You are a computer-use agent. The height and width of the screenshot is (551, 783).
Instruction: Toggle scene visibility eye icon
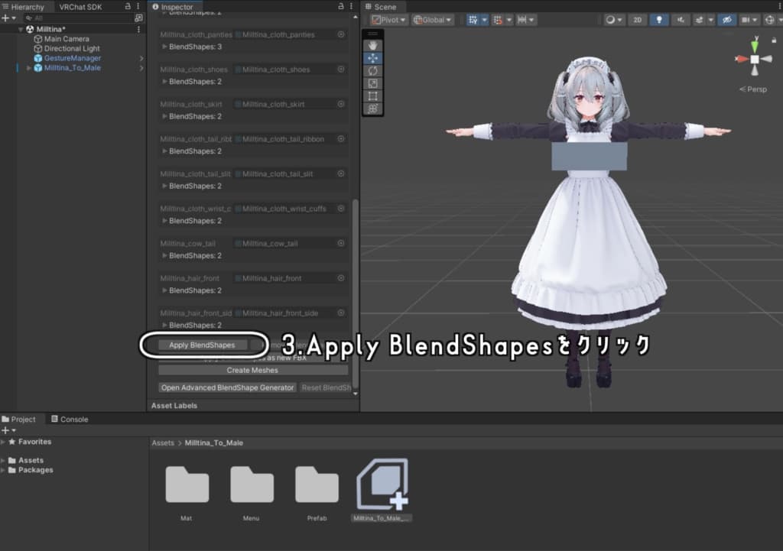pos(726,20)
